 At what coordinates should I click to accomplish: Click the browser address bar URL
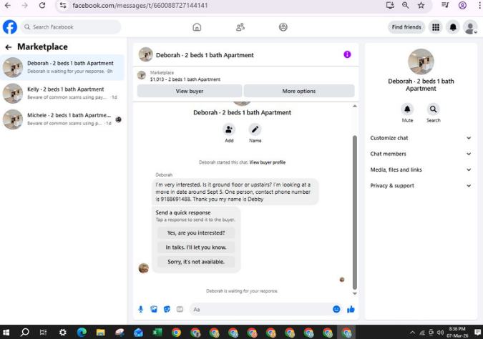coord(140,5)
